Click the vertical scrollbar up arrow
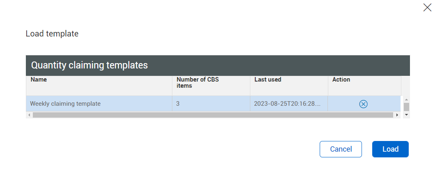Viewport: 435px width, 175px height. tap(406, 100)
